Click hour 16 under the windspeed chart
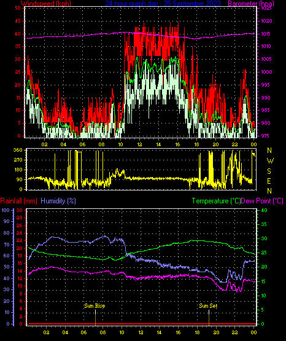Viewport: 286px width, 341px height. (x=177, y=144)
